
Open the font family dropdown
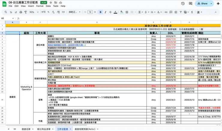pyautogui.click(x=74, y=12)
